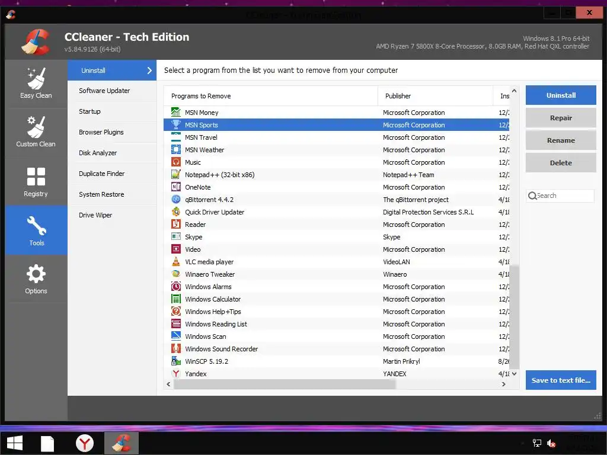Open the Drive Wiper tab
The image size is (607, 455).
click(112, 215)
